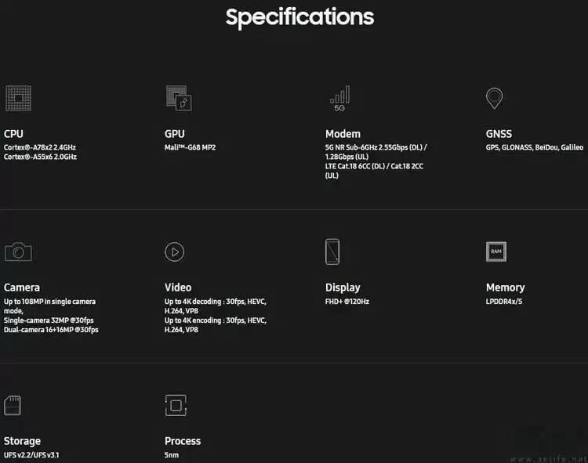Click the CPU chip icon
The height and width of the screenshot is (463, 588).
pyautogui.click(x=17, y=99)
